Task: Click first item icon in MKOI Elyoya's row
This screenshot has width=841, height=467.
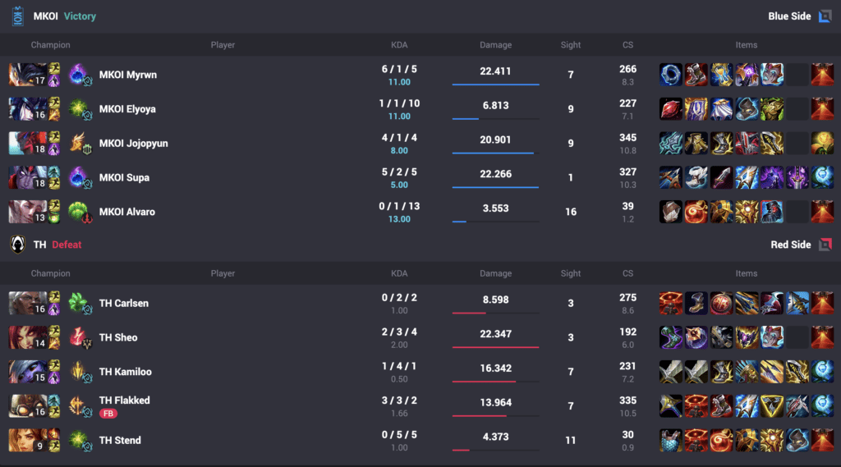Action: point(670,109)
